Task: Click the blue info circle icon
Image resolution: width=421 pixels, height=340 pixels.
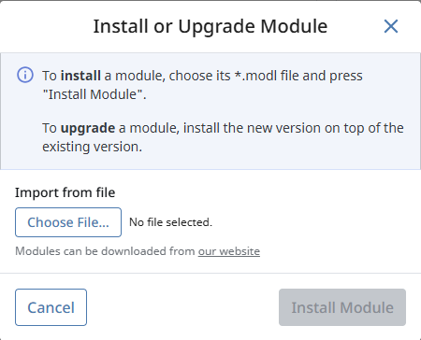Action: (25, 75)
